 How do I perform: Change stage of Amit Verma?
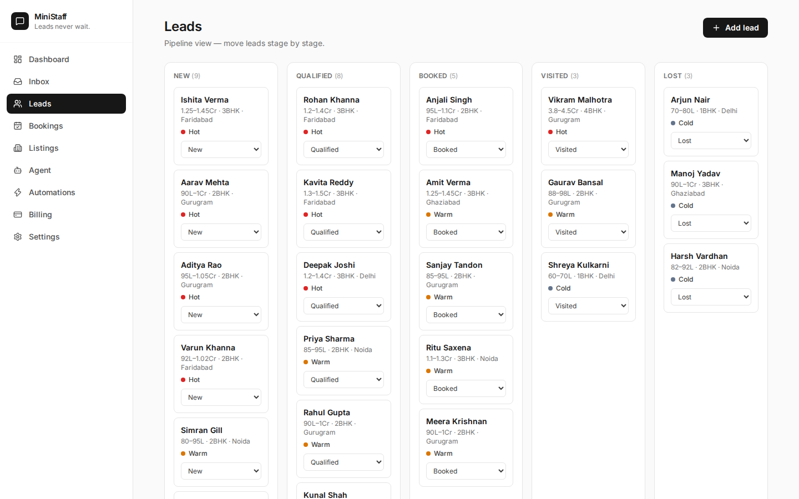466,232
